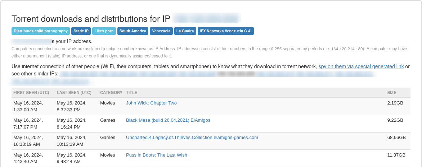This screenshot has width=422, height=167.
Task: Click the light blue Likes porn tag
Action: pyautogui.click(x=104, y=31)
